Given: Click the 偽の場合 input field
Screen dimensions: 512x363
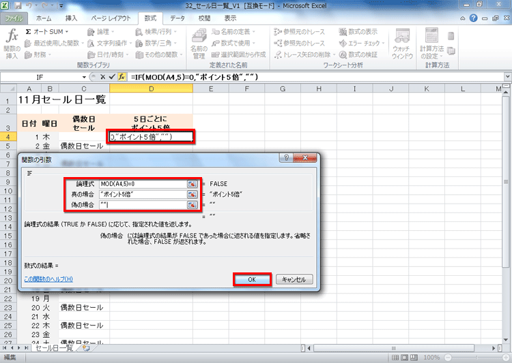Looking at the screenshot, I should click(x=143, y=204).
